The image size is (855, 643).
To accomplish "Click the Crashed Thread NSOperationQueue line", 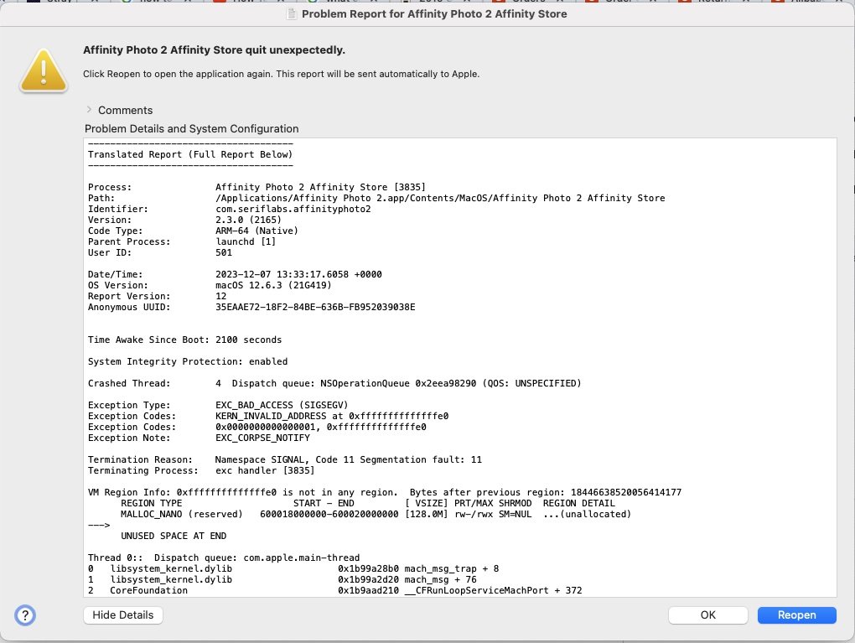I will point(334,383).
